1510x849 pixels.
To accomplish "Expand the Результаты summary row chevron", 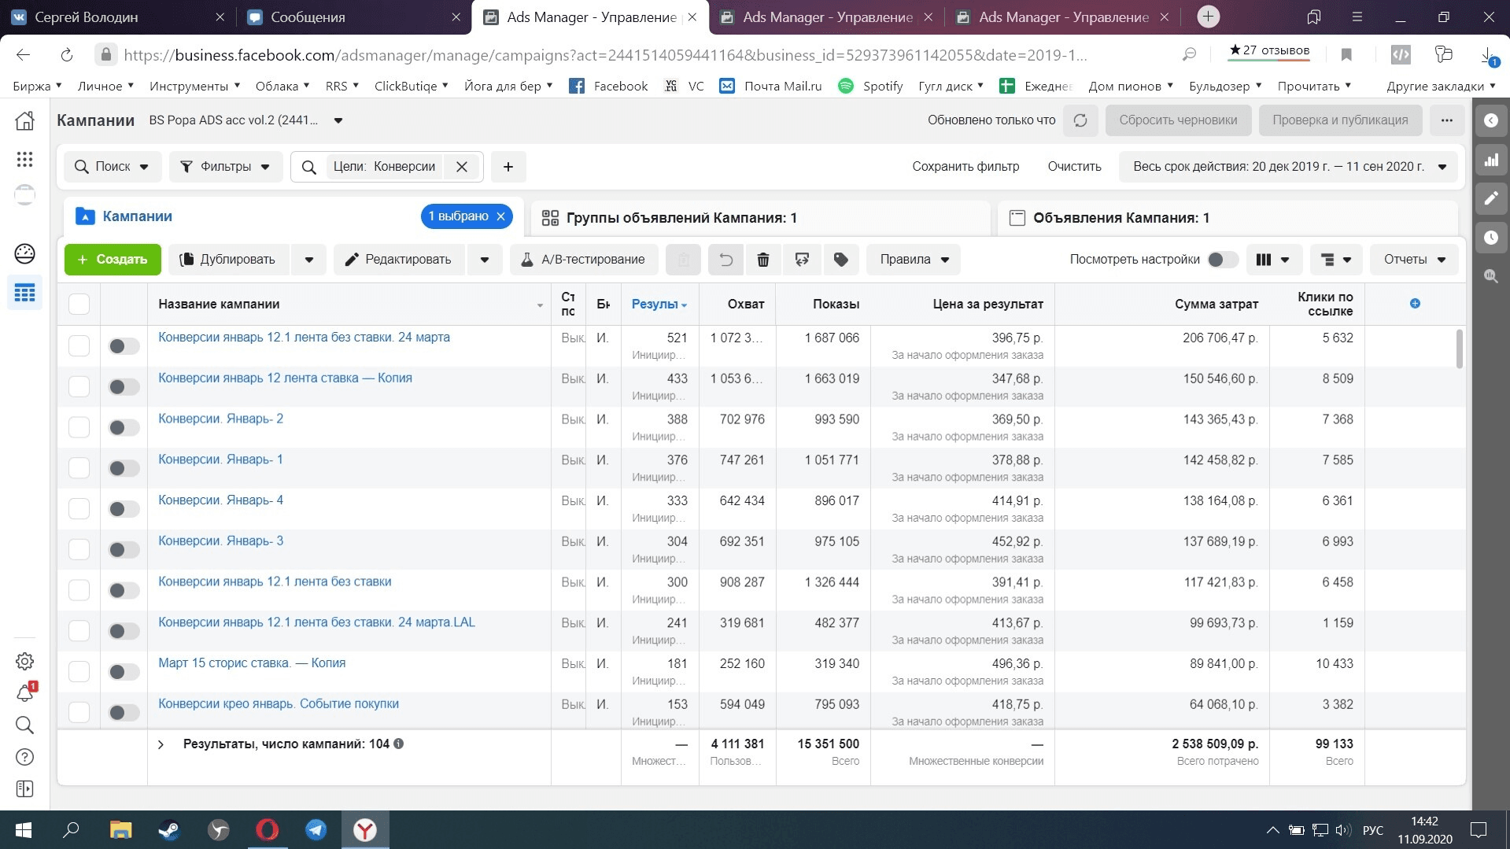I will coord(161,744).
